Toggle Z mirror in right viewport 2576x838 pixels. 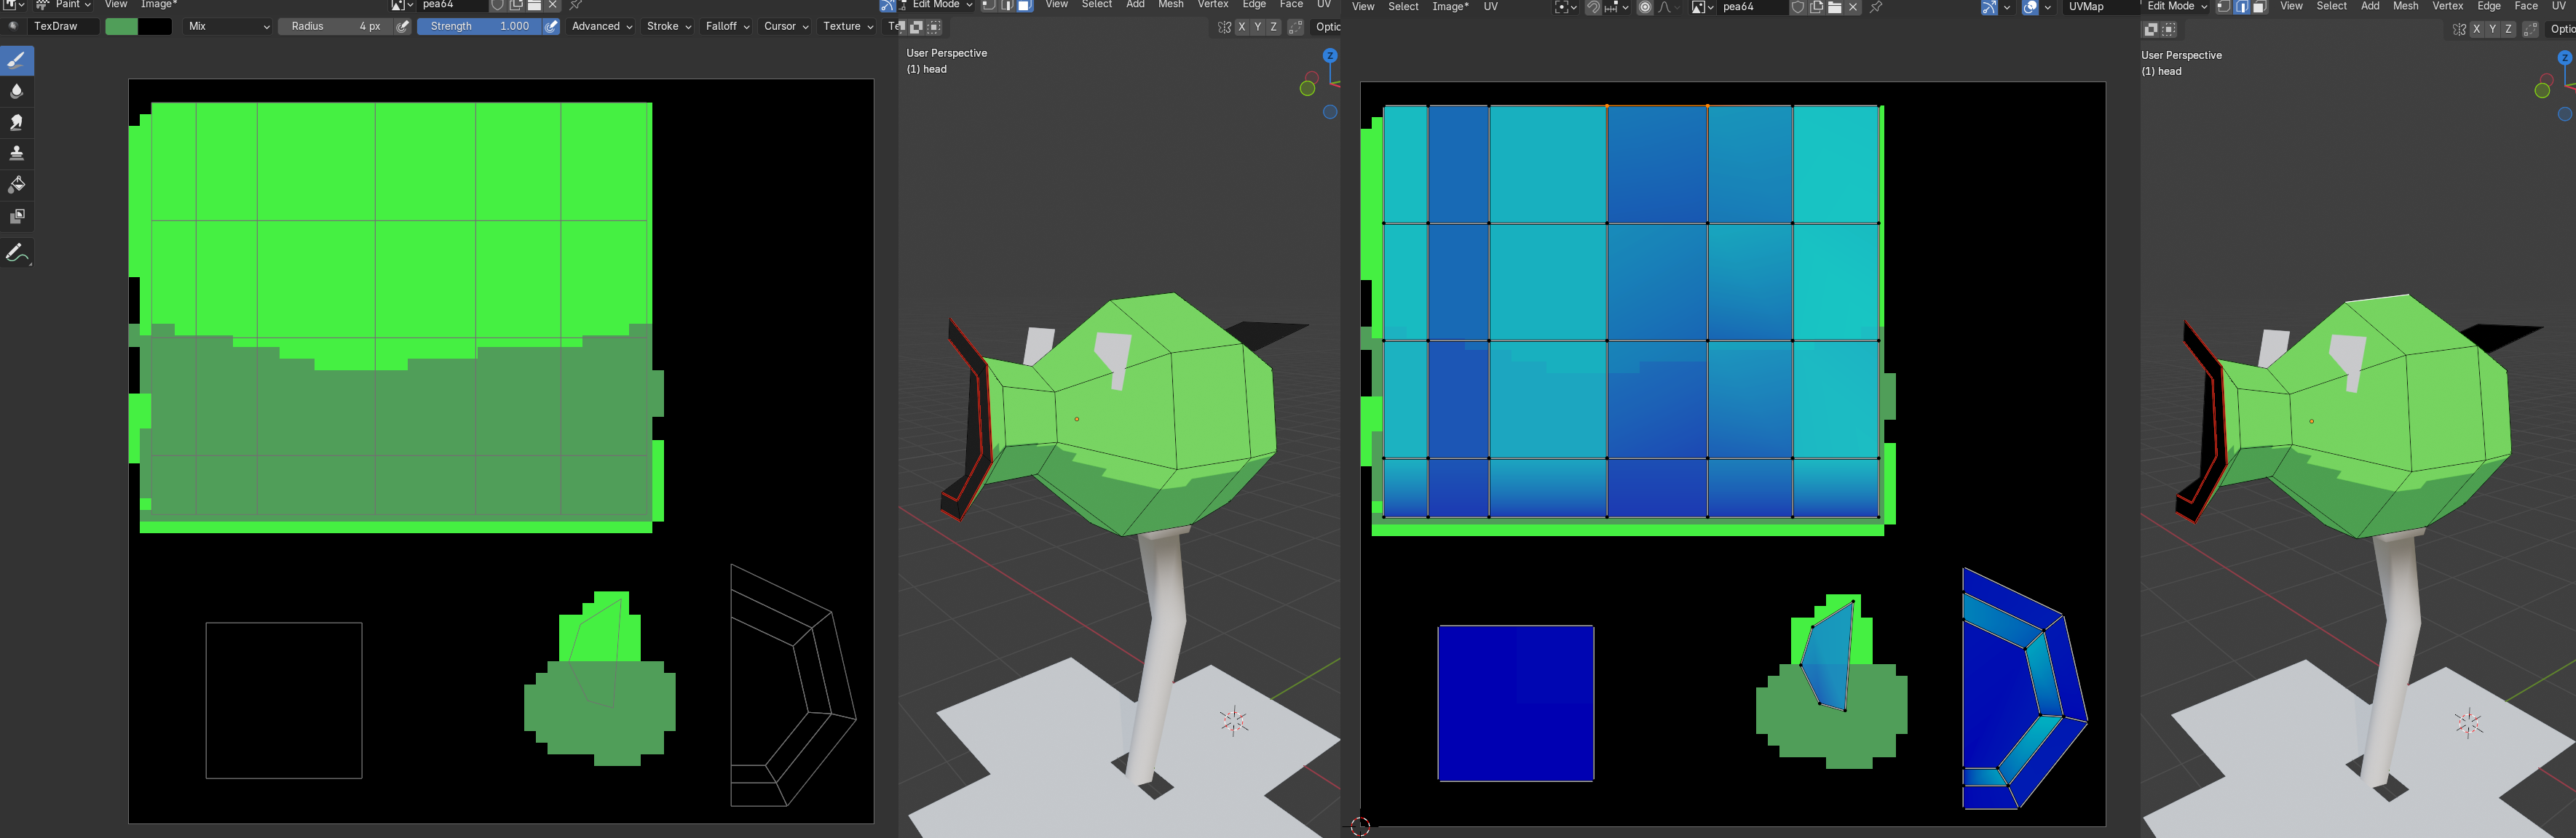[2509, 29]
